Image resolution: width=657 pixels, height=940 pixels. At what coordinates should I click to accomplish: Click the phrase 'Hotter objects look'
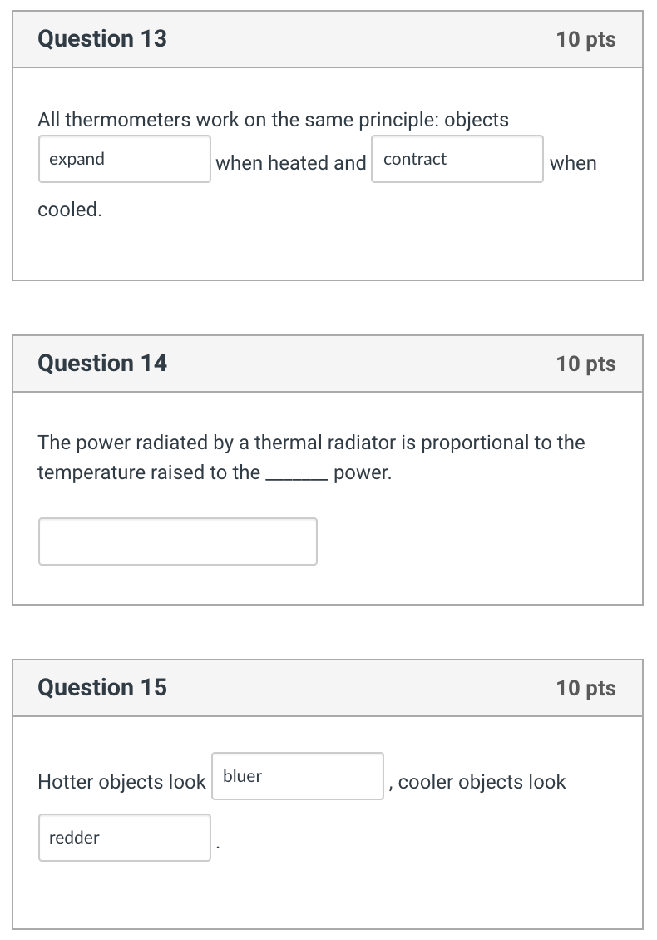pyautogui.click(x=121, y=782)
